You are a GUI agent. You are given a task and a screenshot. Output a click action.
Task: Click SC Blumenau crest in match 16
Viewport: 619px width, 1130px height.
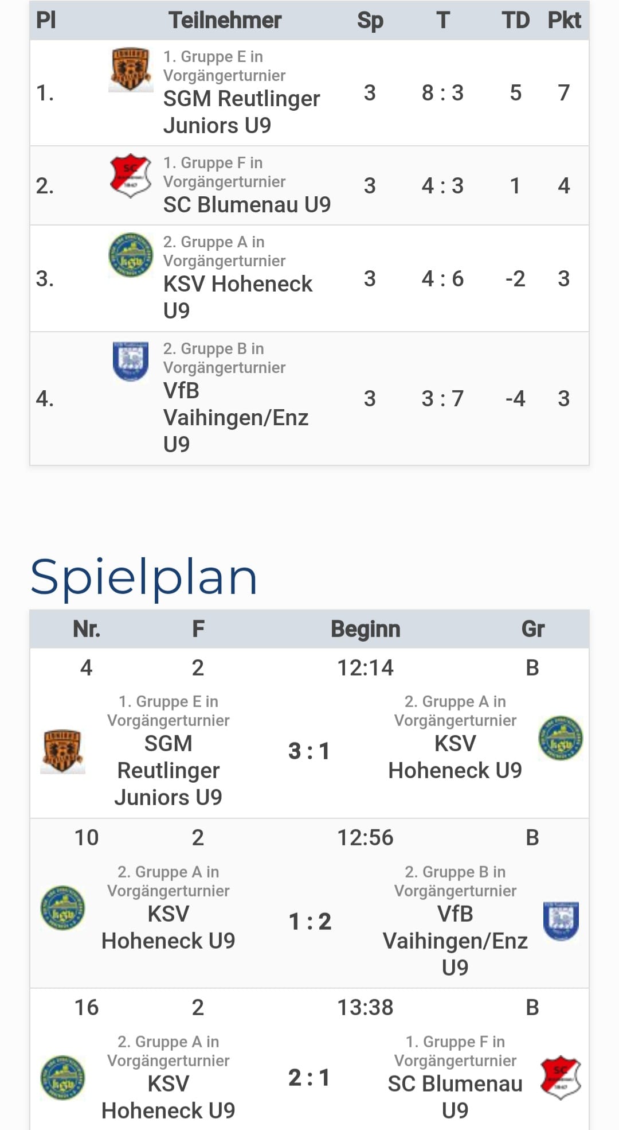(x=561, y=1077)
